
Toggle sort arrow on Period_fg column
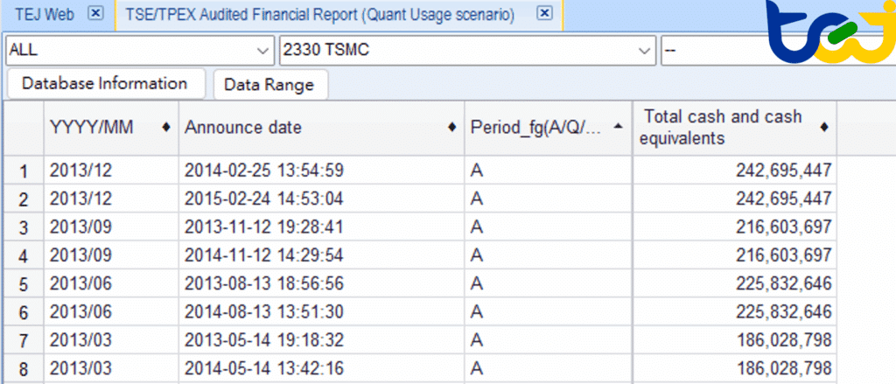click(619, 128)
